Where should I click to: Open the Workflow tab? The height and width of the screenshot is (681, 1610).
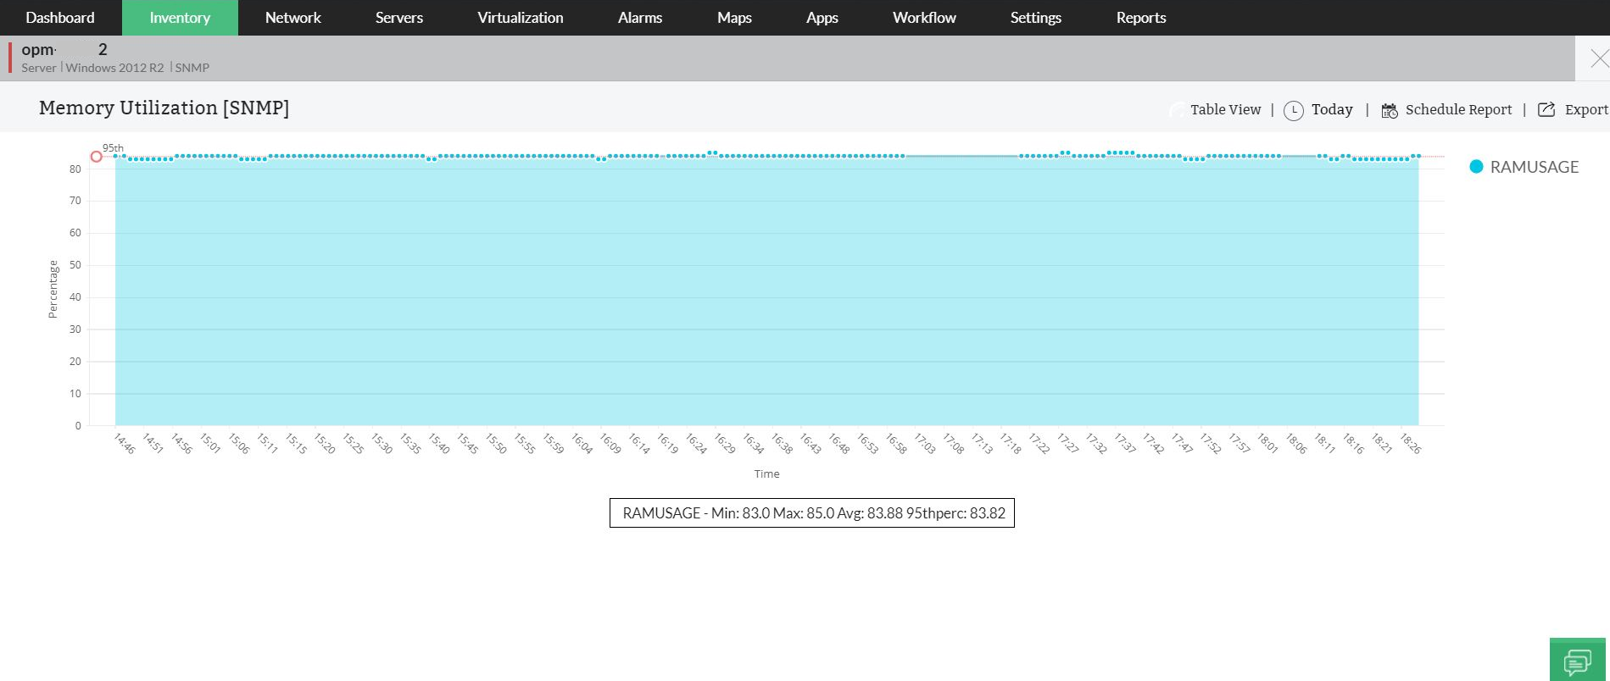924,18
